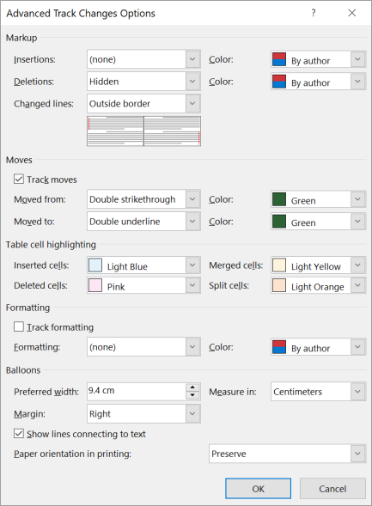Expand the Changed lines dropdown
This screenshot has height=506, width=372.
coord(143,104)
